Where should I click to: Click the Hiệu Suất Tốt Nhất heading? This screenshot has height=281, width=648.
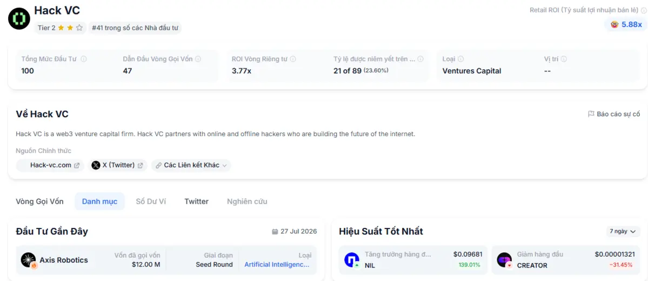pos(381,231)
